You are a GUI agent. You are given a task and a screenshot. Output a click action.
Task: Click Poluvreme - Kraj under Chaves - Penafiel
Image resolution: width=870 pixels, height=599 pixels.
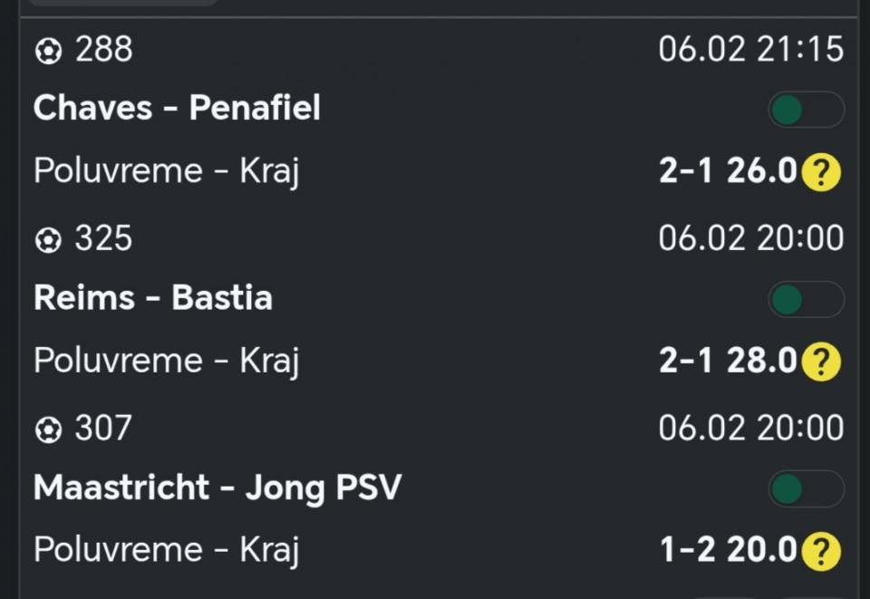click(x=166, y=170)
